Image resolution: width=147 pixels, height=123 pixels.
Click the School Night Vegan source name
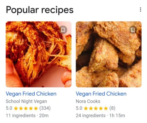coord(26,101)
